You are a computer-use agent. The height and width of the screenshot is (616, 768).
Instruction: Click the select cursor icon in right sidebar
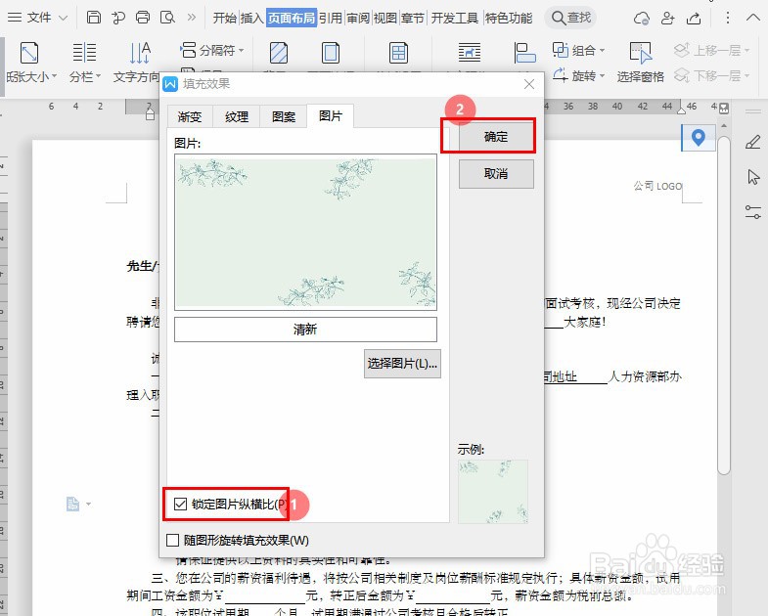(752, 177)
